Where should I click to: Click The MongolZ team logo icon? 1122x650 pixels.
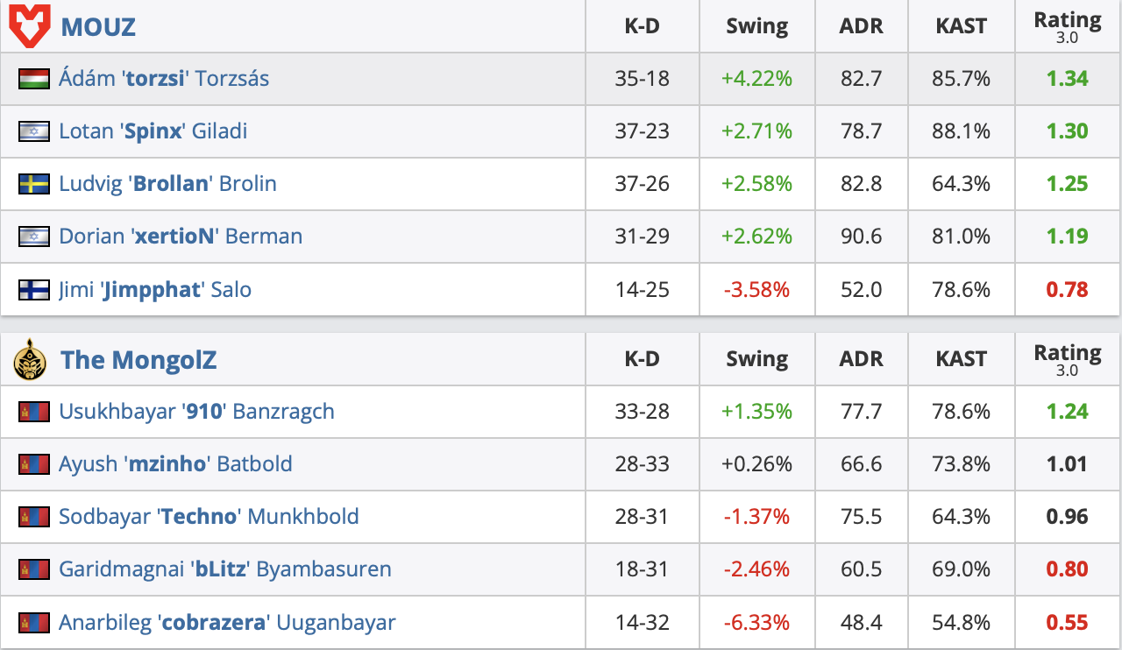30,359
